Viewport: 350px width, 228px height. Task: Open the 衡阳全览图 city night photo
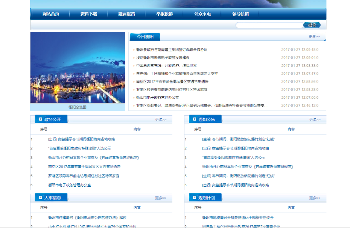[78, 68]
